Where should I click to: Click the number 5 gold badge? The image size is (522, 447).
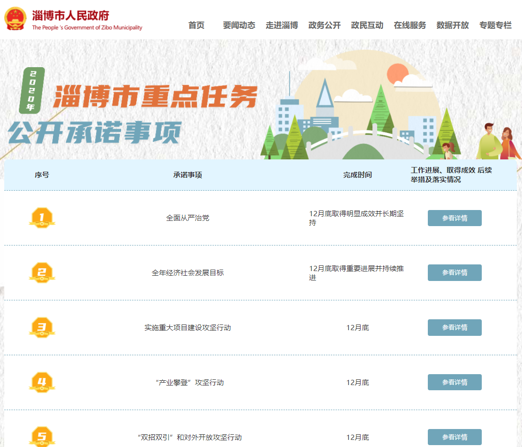(42, 436)
